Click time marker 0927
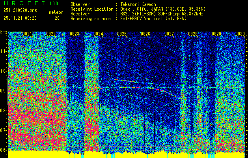Screen dimensions: 248x158 click(x=169, y=34)
